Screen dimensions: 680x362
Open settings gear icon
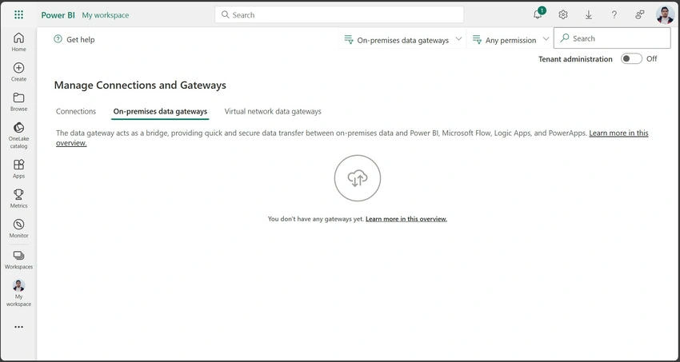point(563,14)
